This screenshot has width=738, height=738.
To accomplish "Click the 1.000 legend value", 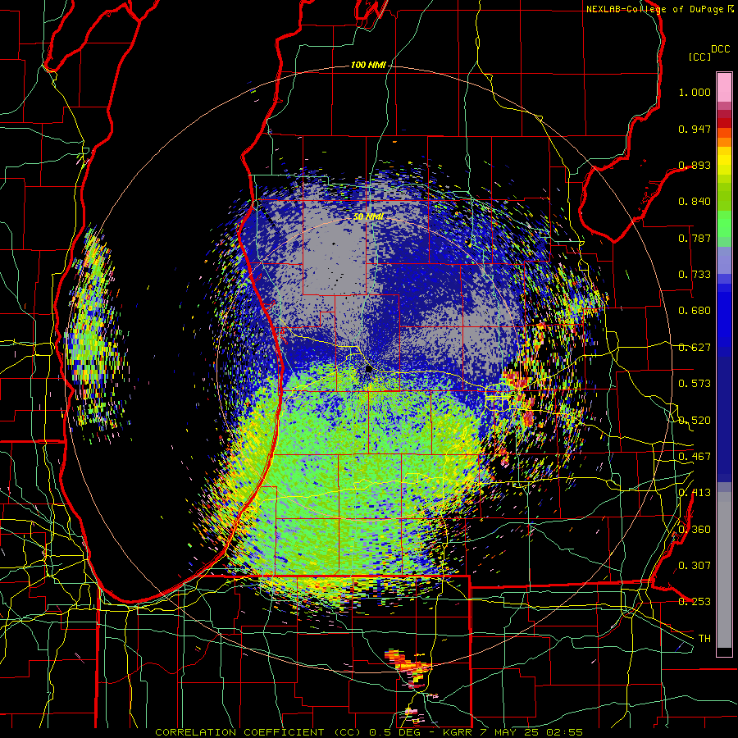I will (x=695, y=92).
